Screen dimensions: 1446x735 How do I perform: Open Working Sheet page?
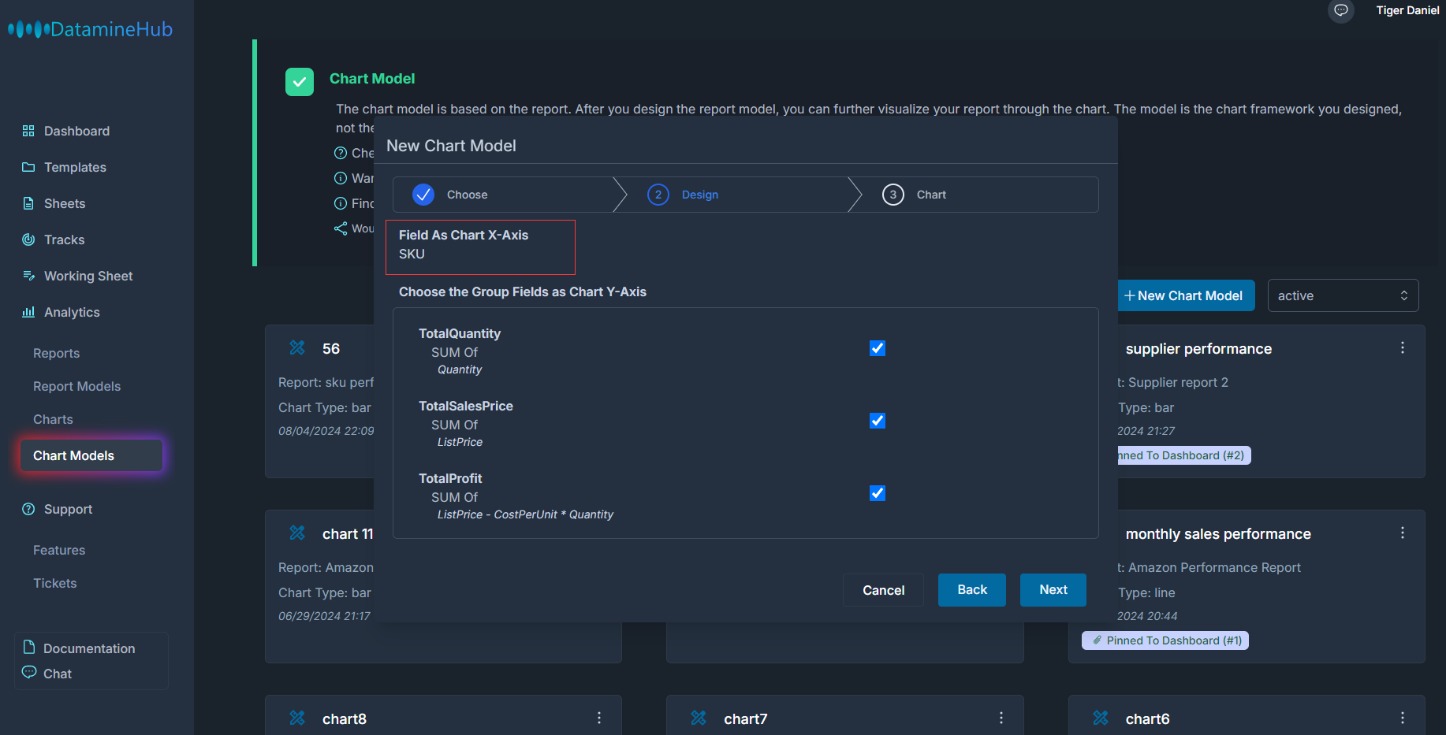tap(88, 276)
